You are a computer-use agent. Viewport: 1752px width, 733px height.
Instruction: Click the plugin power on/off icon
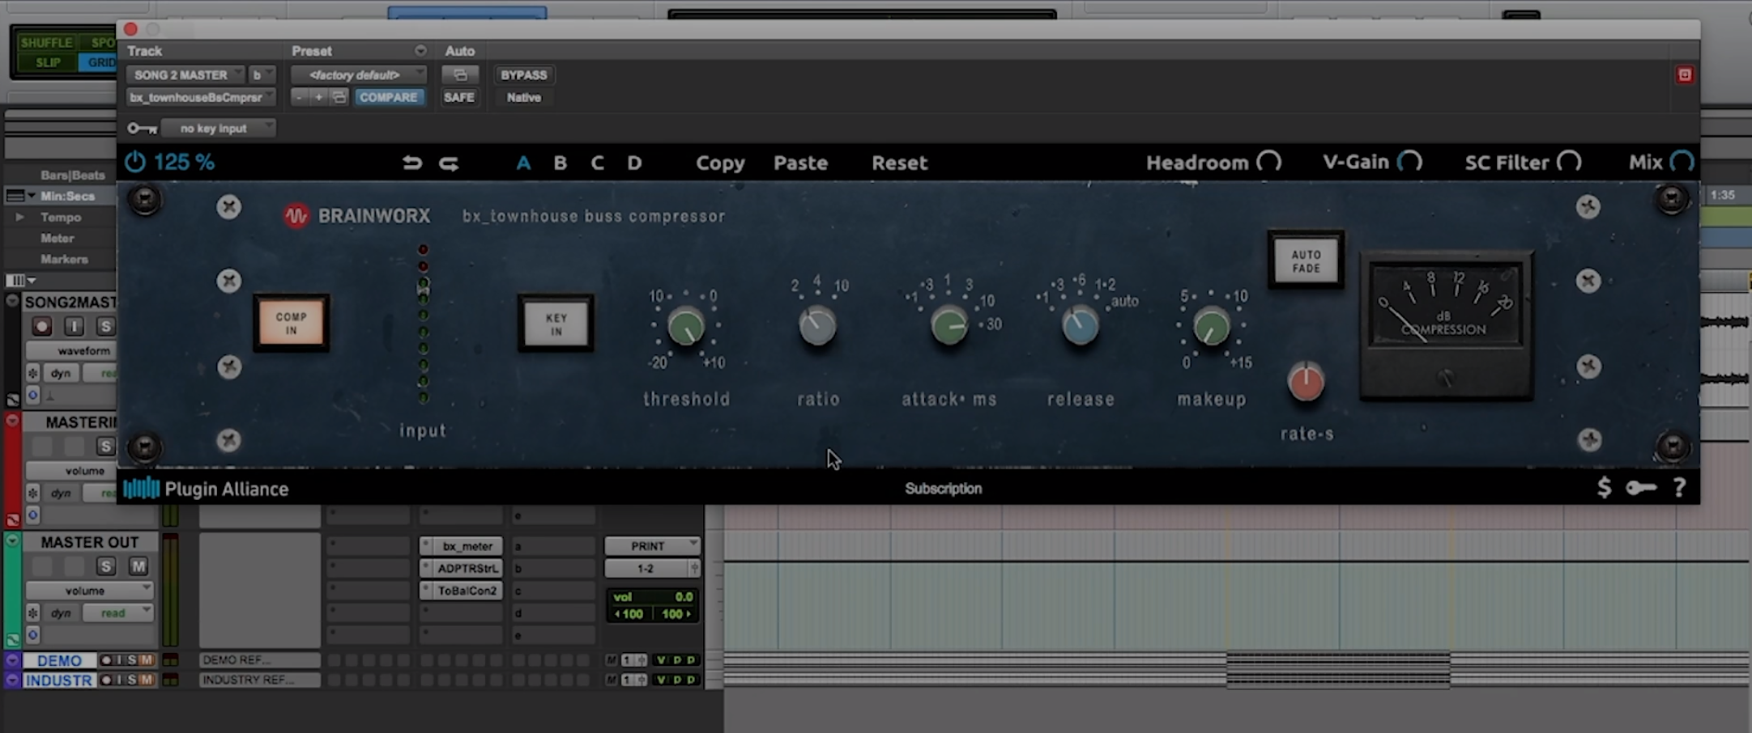pyautogui.click(x=134, y=163)
